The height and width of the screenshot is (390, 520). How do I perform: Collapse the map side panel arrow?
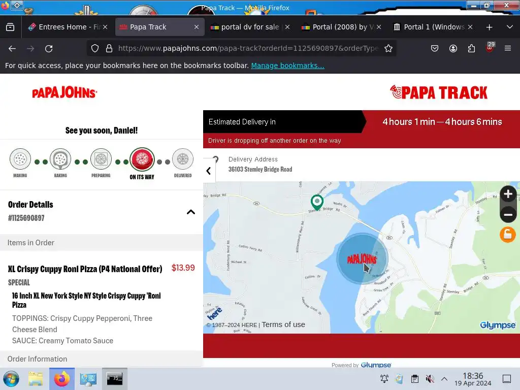point(209,171)
